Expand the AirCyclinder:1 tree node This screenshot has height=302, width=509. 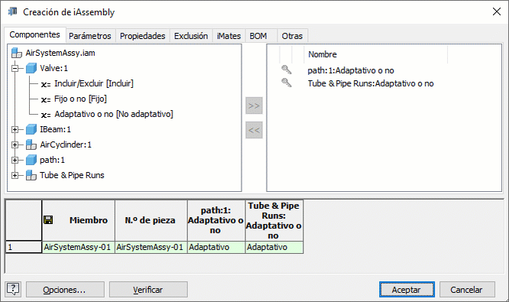(x=15, y=145)
